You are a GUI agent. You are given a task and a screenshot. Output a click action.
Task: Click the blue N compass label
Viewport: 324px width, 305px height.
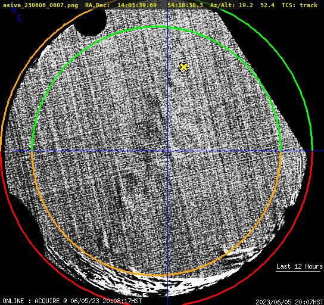point(14,10)
